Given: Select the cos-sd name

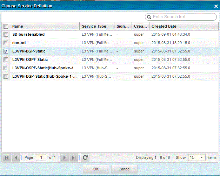Looking at the screenshot, I should click(x=19, y=43).
